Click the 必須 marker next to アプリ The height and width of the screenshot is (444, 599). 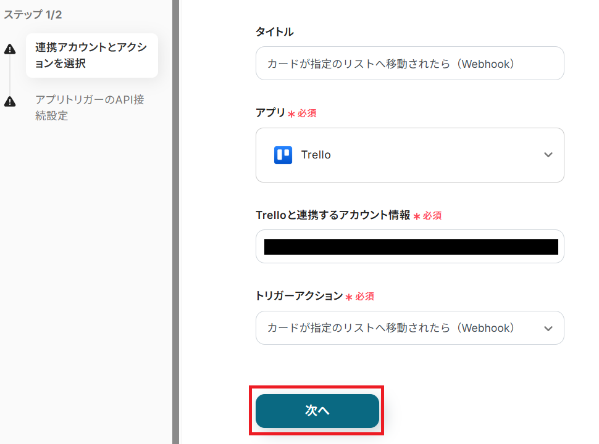click(x=307, y=113)
